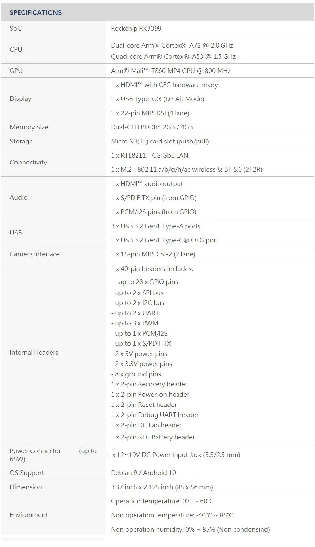Select the Audio row label
The height and width of the screenshot is (547, 315).
pos(19,197)
